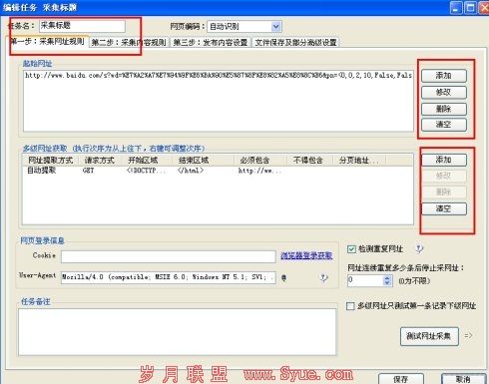489x384 pixels.
Task: Click the 取消 button
Action: click(463, 379)
